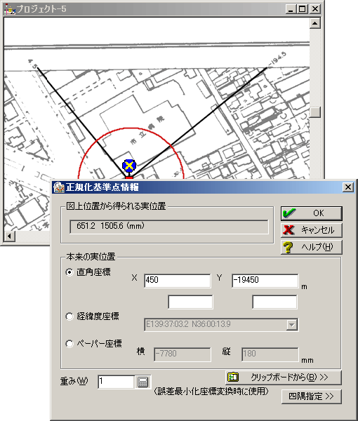Click the Y coordinate field with -19450
Screen dimensions: 358x421
pyautogui.click(x=265, y=281)
